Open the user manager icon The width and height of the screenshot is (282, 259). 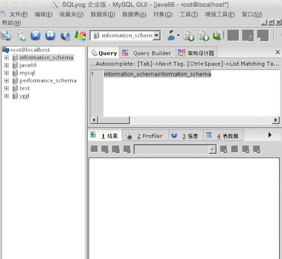tap(171, 35)
